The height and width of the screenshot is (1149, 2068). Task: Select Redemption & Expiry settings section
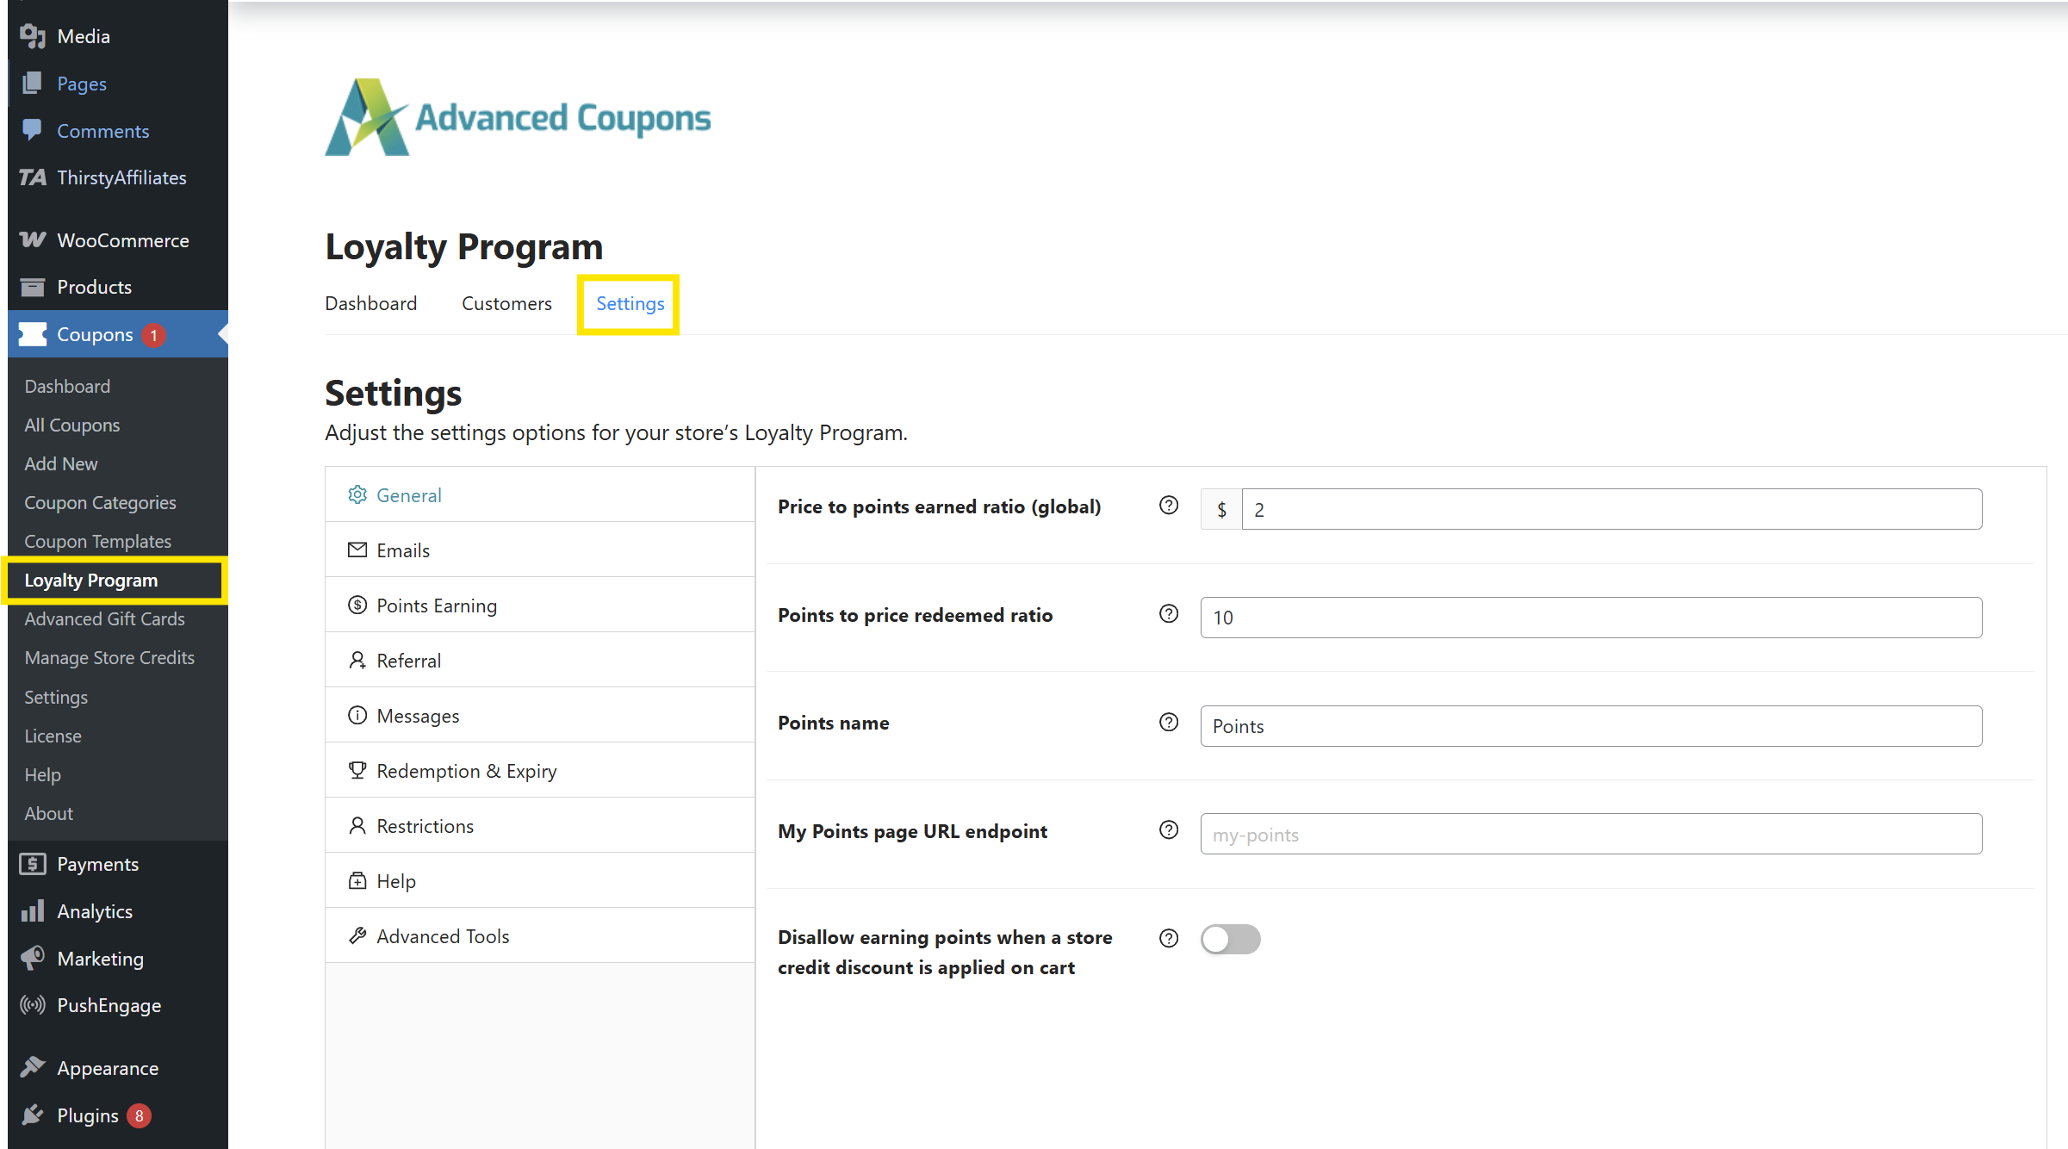coord(466,771)
